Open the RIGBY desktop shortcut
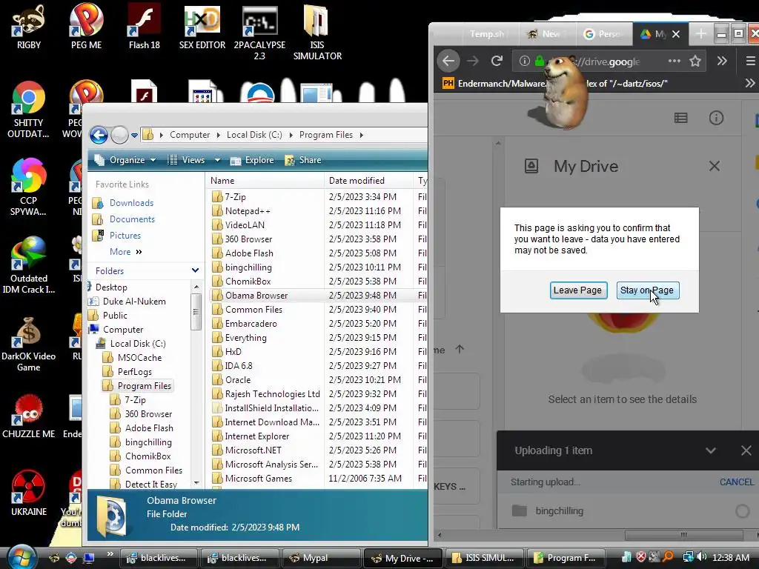 (29, 27)
